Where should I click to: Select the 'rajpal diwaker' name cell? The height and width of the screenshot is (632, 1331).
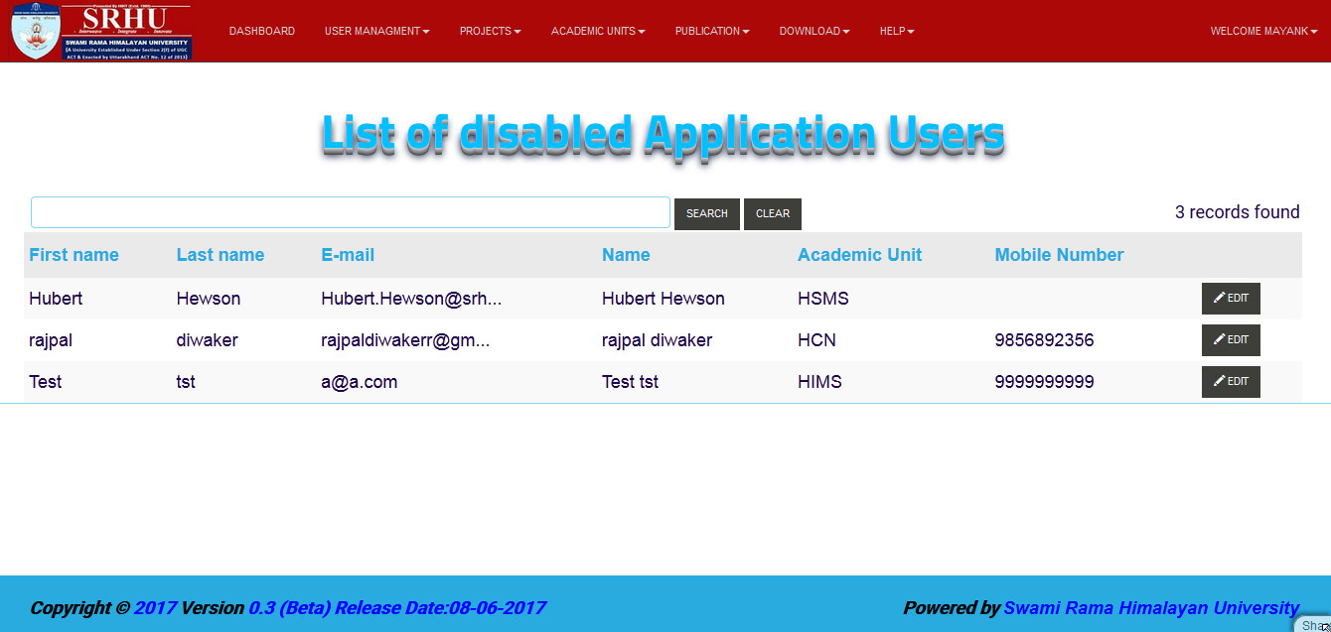(x=658, y=340)
